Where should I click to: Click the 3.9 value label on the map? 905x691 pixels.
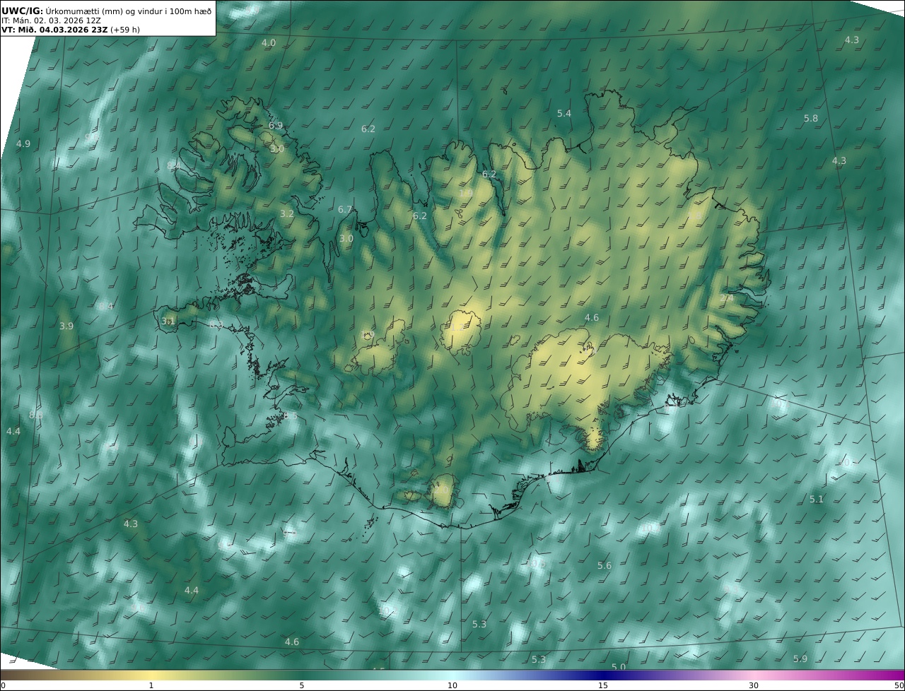pos(66,326)
